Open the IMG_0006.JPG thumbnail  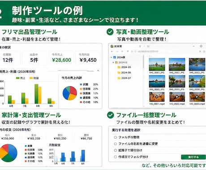197,81
